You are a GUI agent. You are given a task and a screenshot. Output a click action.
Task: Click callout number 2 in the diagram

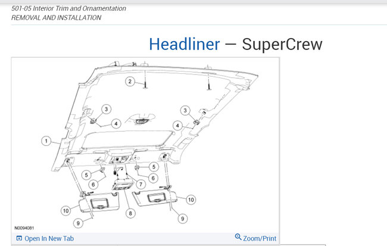[x=130, y=81]
